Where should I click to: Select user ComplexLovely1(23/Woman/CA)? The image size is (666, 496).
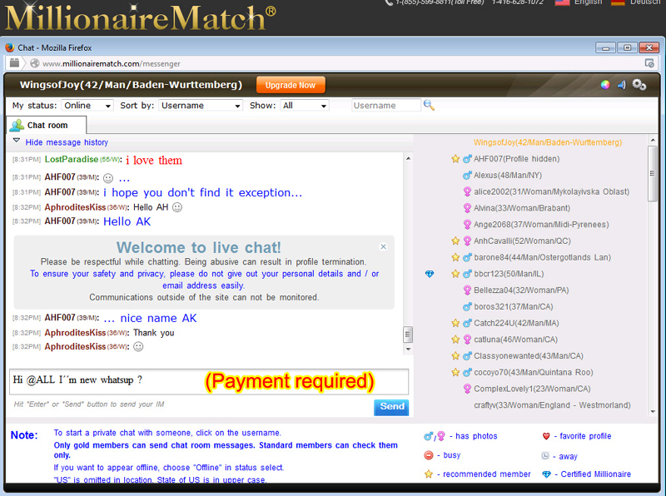[532, 389]
